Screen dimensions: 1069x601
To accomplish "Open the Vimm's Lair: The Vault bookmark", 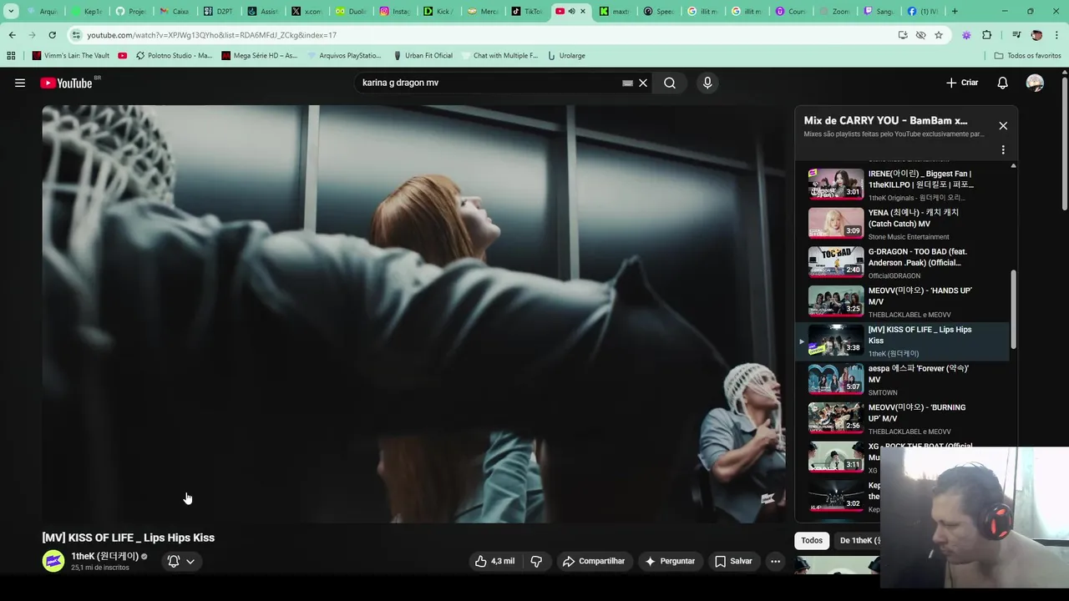I will [x=71, y=56].
